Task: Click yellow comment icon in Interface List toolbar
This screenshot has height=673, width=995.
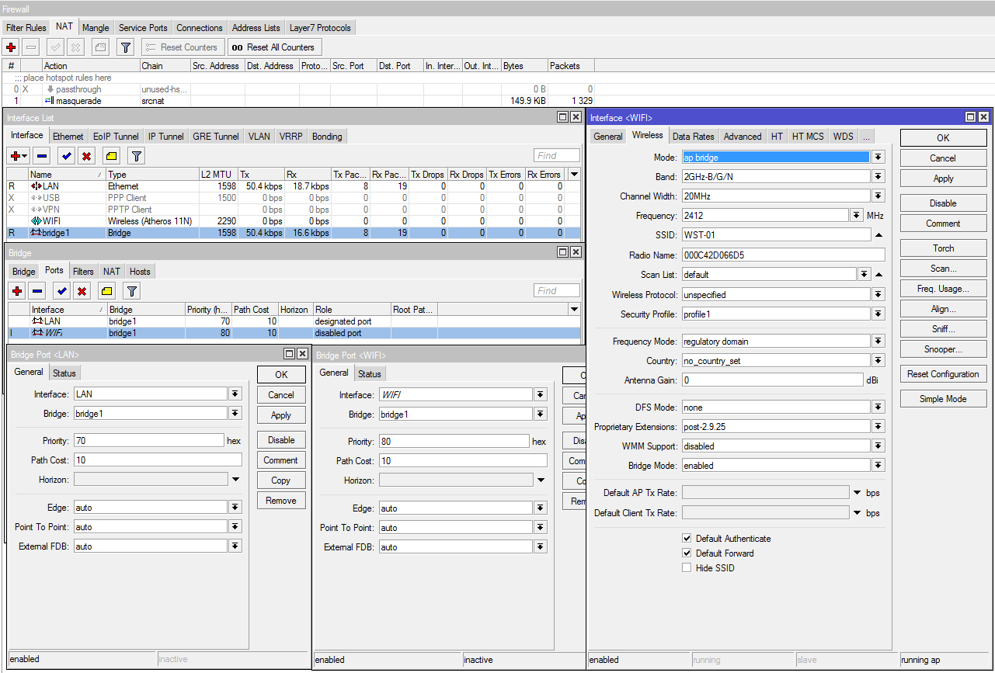Action: point(111,156)
